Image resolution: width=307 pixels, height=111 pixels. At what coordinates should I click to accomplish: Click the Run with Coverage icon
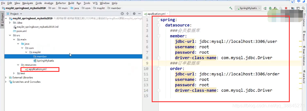[x=276, y=8]
